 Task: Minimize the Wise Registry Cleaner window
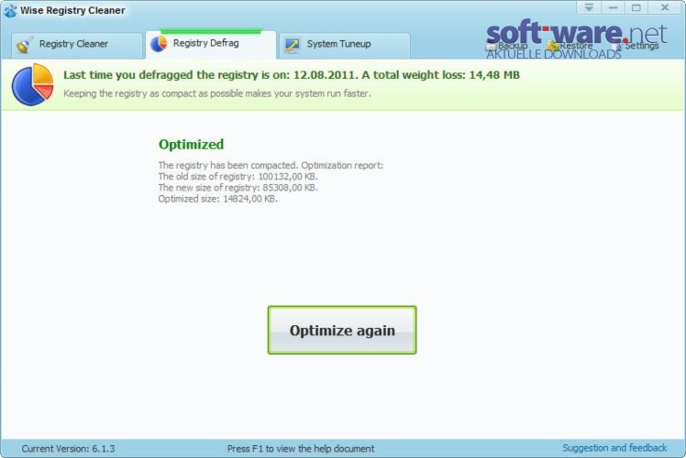613,7
